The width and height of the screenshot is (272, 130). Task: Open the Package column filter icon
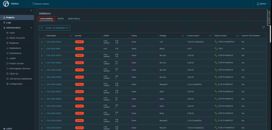click(183, 35)
